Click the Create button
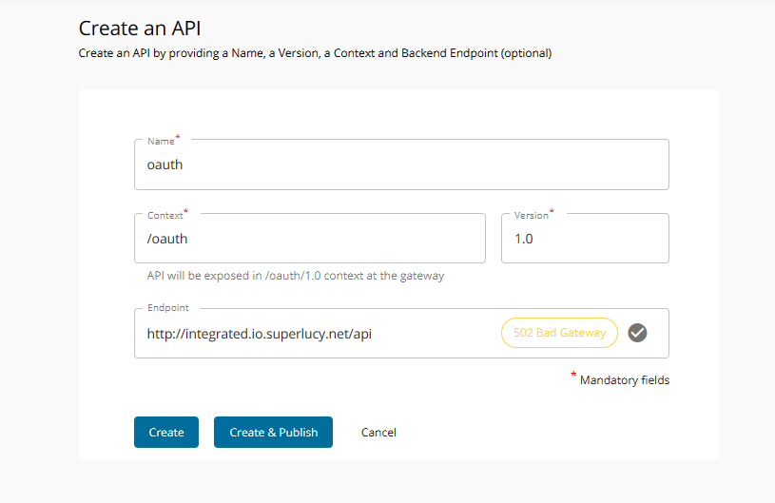Image resolution: width=775 pixels, height=503 pixels. [166, 433]
